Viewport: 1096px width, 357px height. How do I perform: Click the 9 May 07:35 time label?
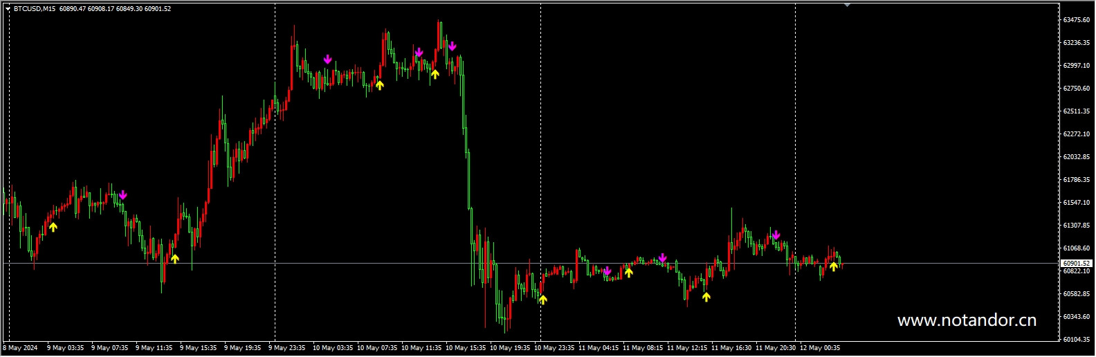pyautogui.click(x=109, y=348)
